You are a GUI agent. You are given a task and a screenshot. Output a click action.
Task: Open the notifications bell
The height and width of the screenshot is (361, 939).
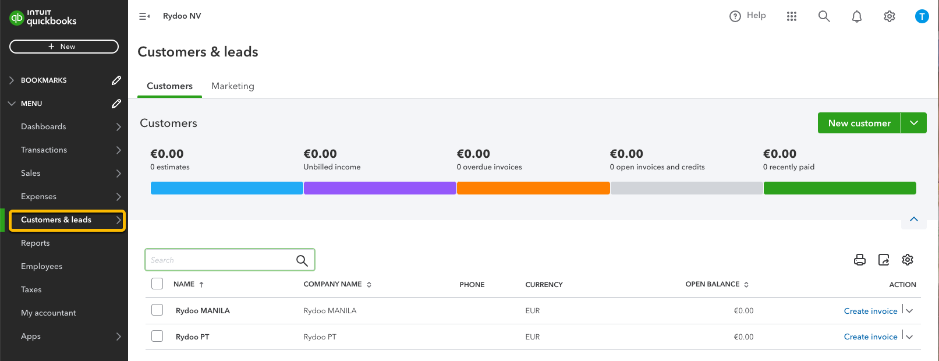coord(857,16)
